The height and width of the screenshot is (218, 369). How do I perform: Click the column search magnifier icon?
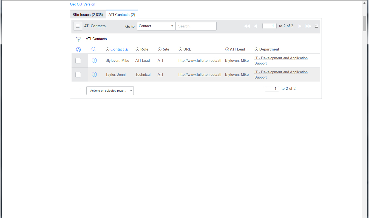coord(94,49)
